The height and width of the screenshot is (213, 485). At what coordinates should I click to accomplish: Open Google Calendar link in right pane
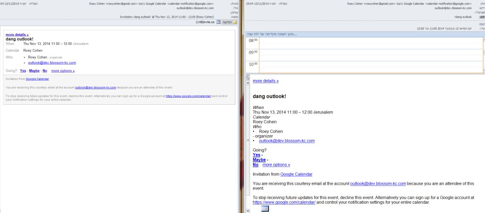(296, 174)
